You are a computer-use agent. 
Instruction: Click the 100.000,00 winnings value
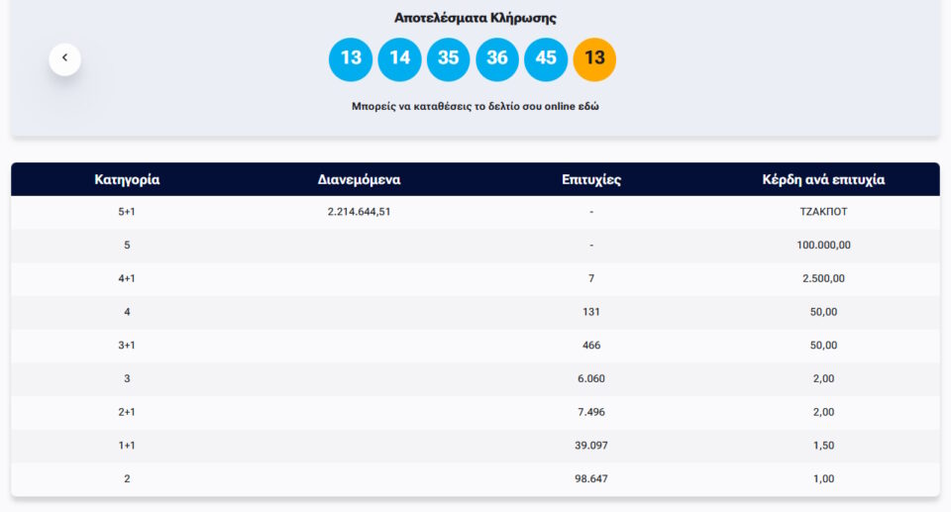click(x=822, y=246)
